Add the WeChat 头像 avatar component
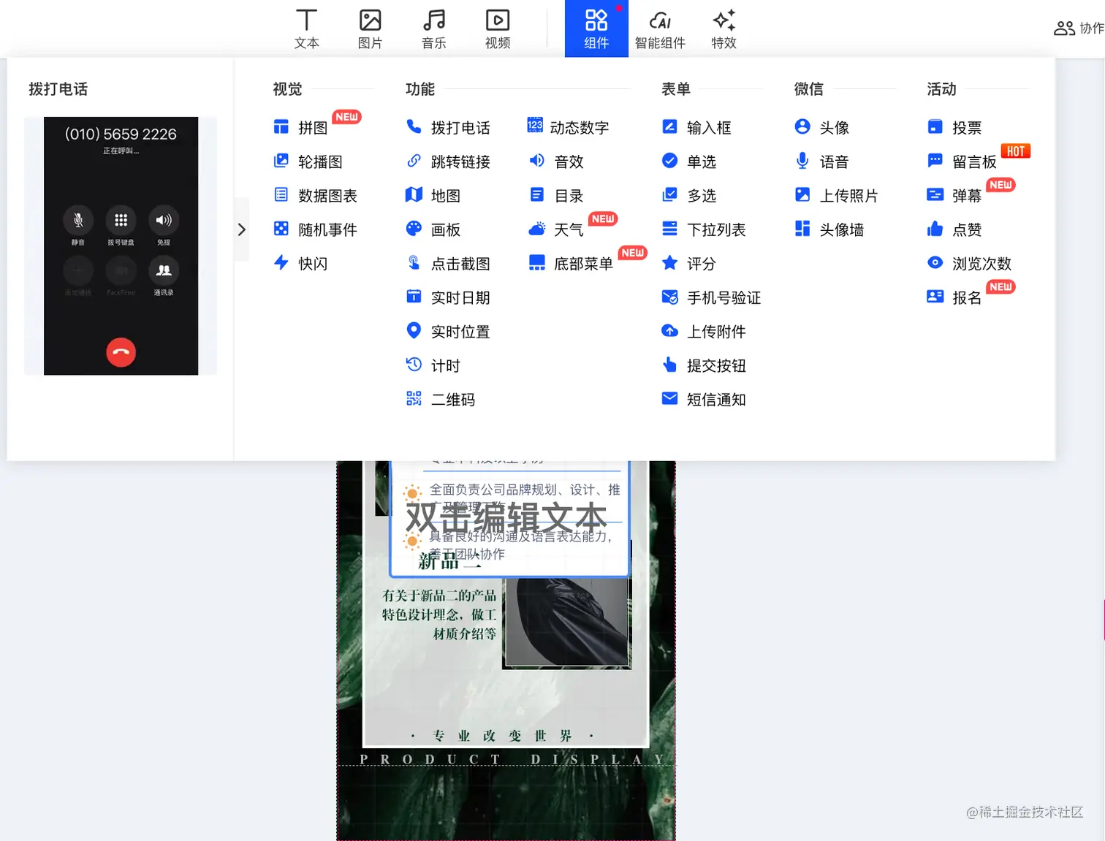Viewport: 1105px width, 841px height. tap(821, 127)
